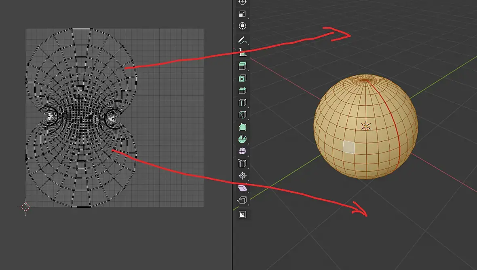The width and height of the screenshot is (477, 270).
Task: Select the Transform tool
Action: (x=242, y=26)
